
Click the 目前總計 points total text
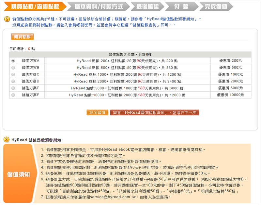click(x=22, y=48)
